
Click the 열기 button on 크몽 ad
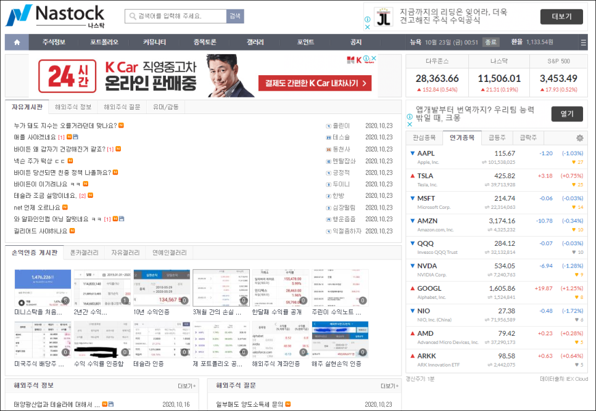(567, 114)
